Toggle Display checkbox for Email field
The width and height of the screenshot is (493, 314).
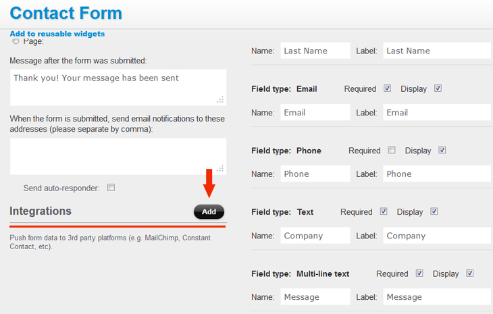tap(438, 88)
